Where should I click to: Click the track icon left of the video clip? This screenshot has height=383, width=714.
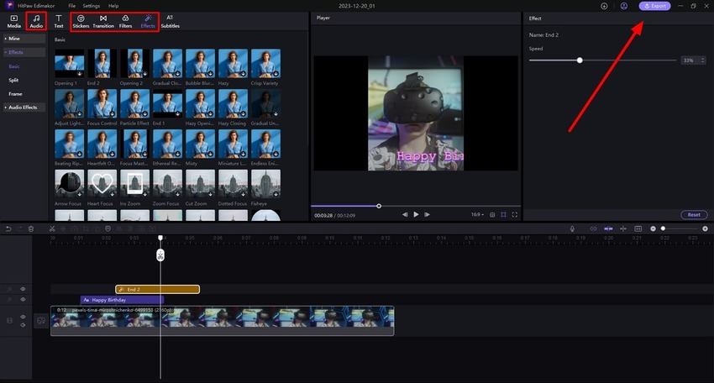tap(41, 321)
